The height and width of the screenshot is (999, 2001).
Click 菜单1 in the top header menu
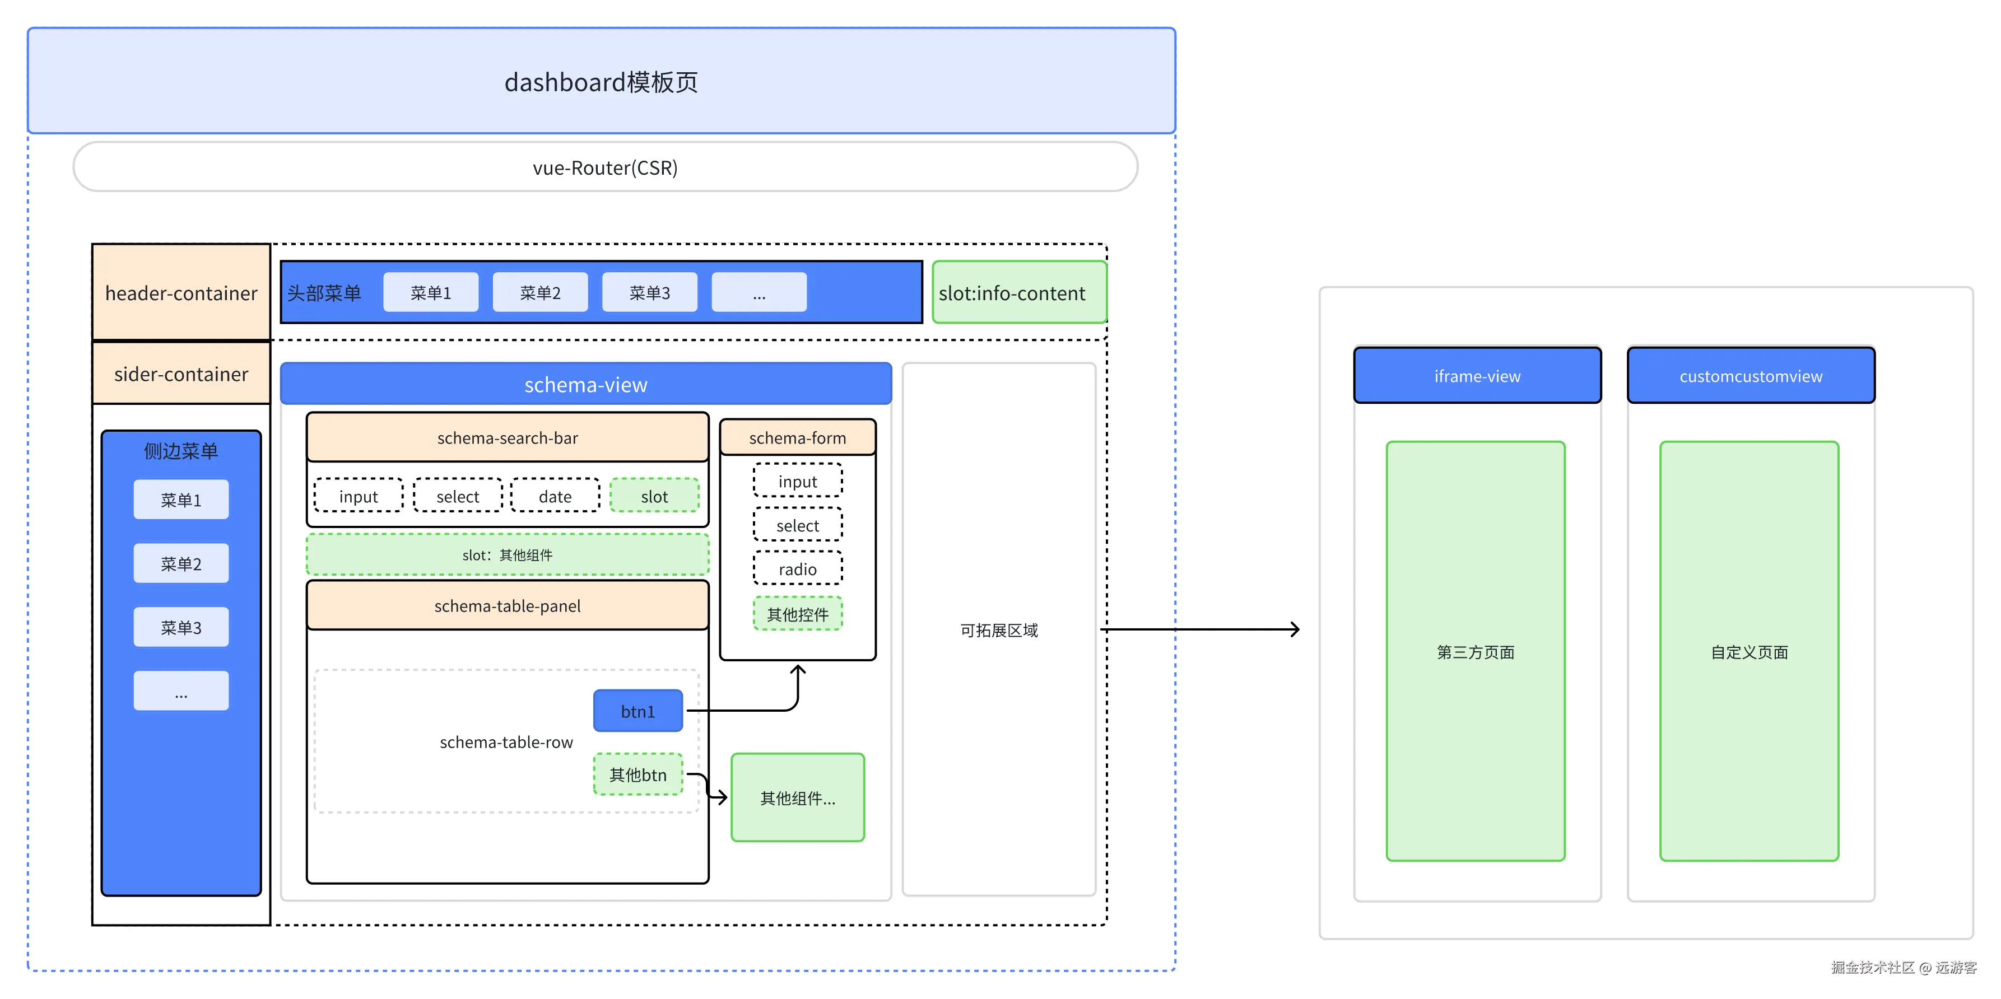pos(430,293)
